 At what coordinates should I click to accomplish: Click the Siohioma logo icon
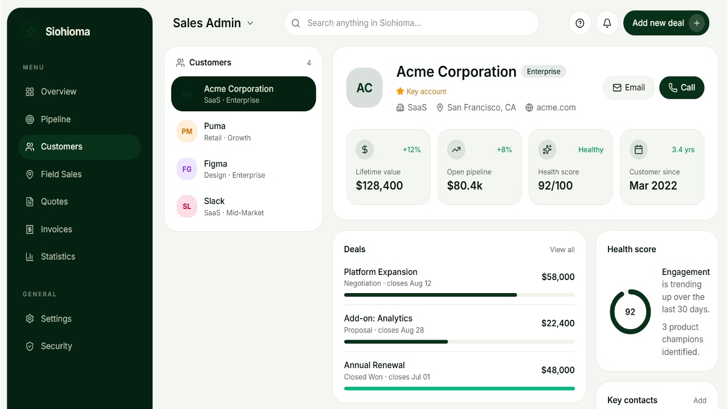pyautogui.click(x=30, y=31)
